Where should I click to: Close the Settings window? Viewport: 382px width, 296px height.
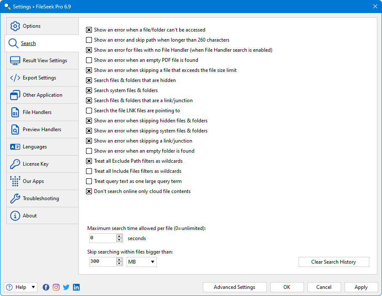[375, 7]
